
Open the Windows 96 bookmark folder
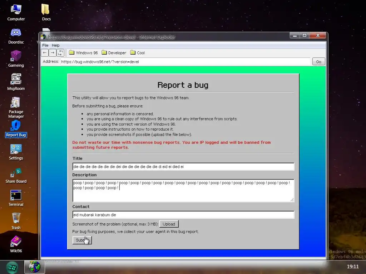pyautogui.click(x=83, y=53)
